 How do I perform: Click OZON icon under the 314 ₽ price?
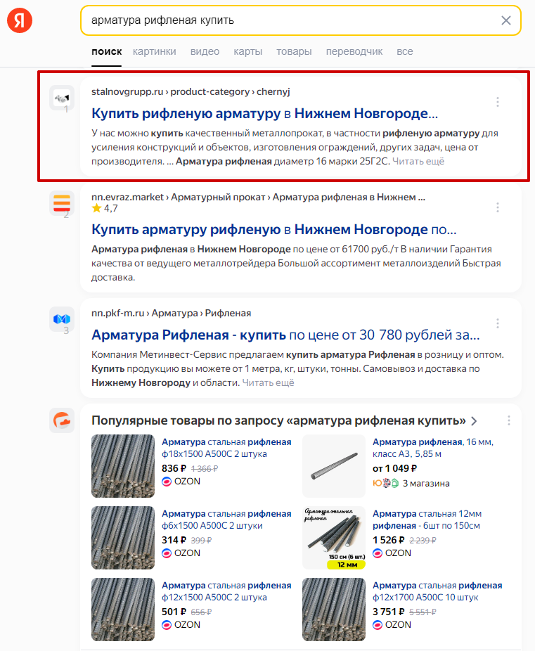(x=167, y=553)
